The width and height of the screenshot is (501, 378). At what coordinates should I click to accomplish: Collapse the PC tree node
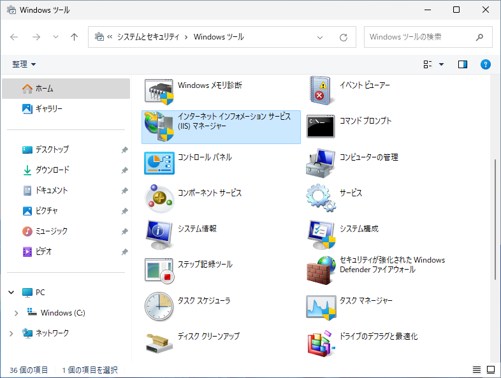(11, 292)
